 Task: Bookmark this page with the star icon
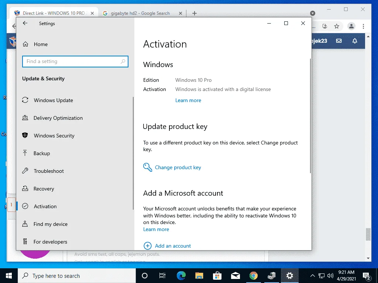click(x=337, y=26)
